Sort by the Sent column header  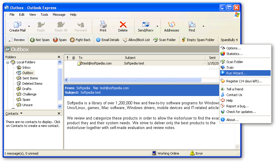pos(212,58)
